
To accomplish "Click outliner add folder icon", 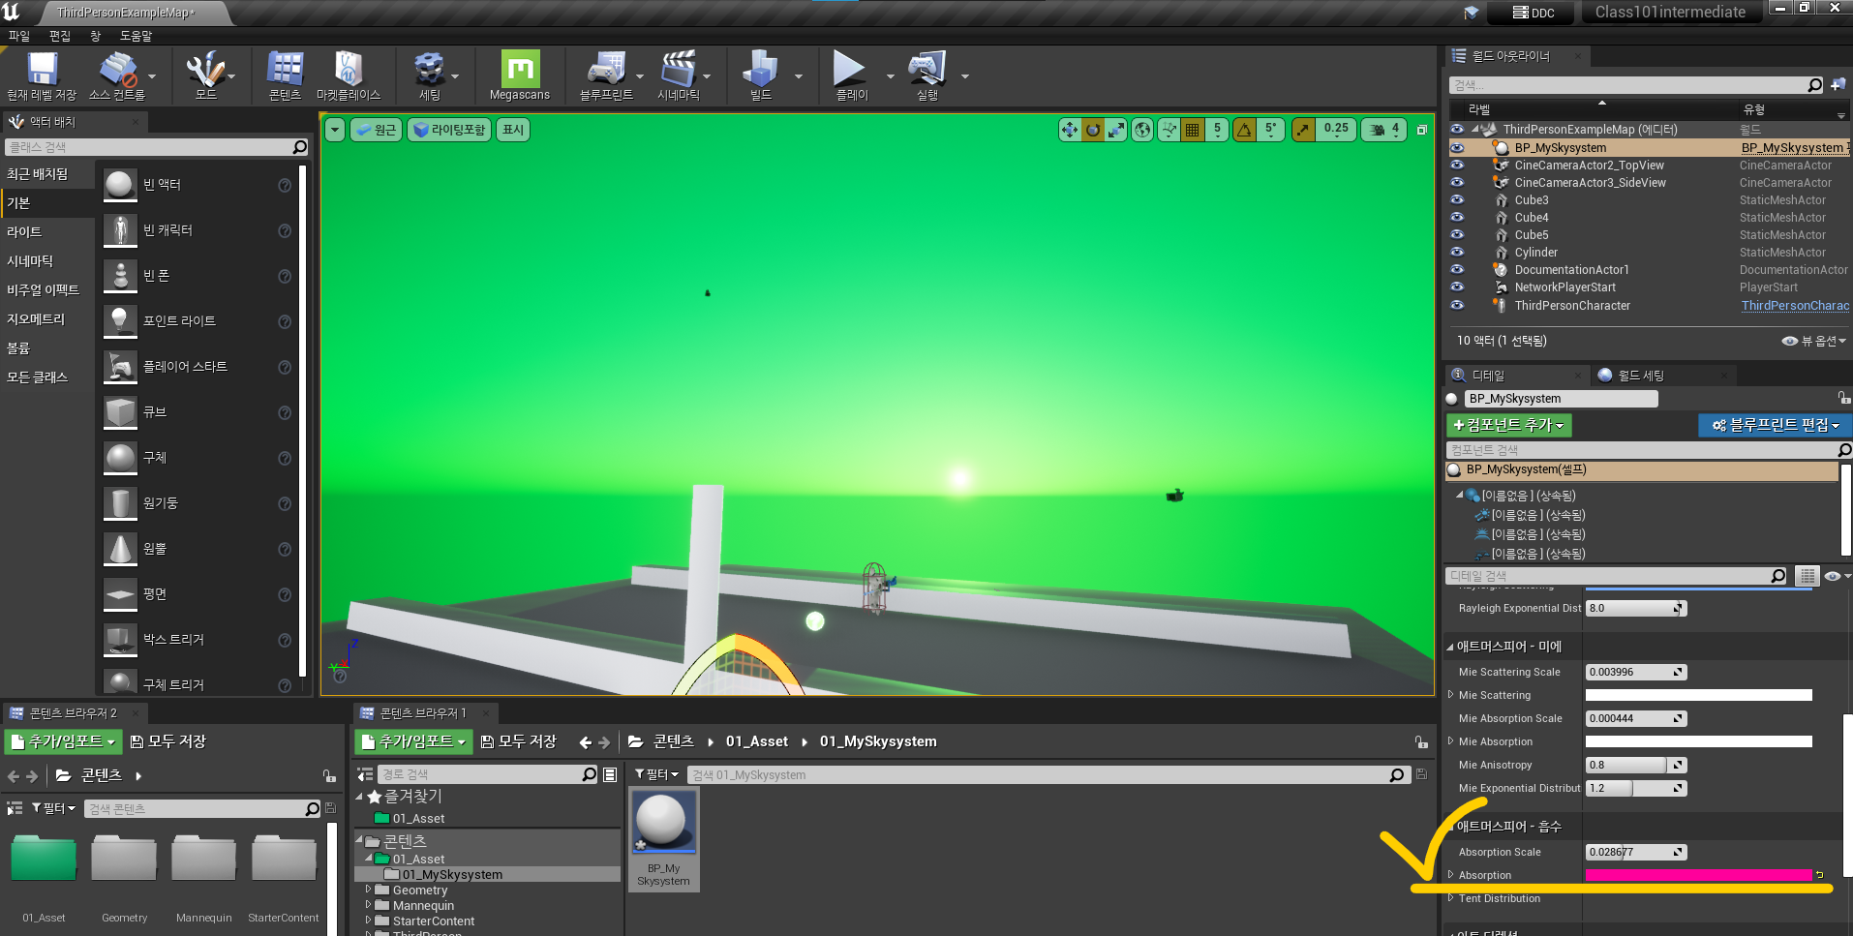I will coord(1838,85).
